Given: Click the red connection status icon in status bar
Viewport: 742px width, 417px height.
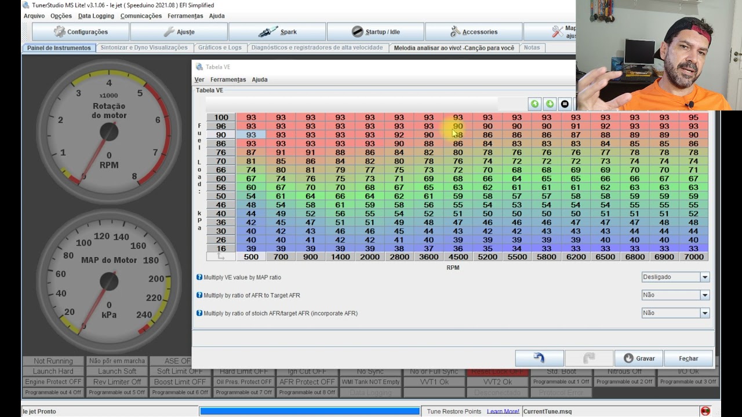Looking at the screenshot, I should pyautogui.click(x=705, y=411).
